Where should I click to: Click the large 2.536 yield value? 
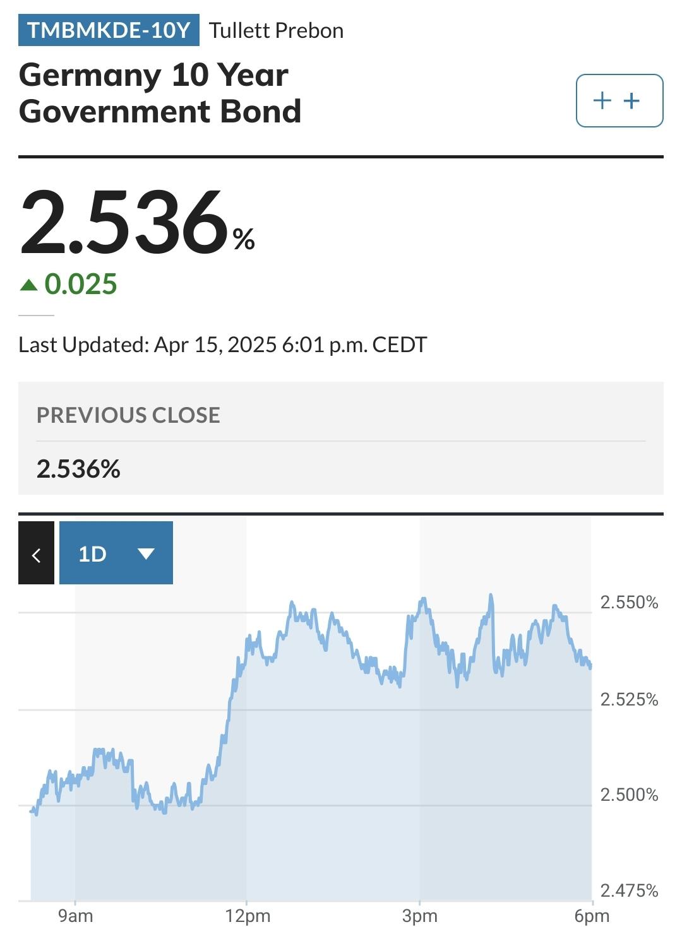tap(124, 223)
